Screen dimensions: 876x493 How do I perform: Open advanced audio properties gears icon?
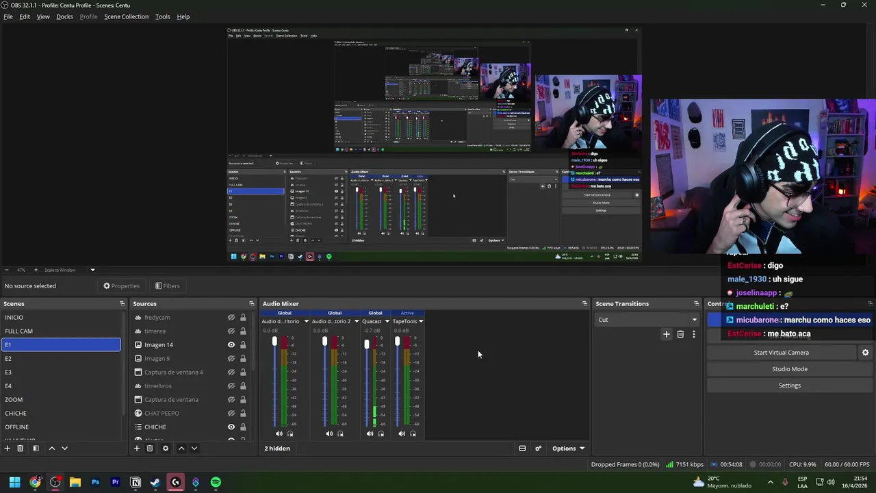(538, 448)
